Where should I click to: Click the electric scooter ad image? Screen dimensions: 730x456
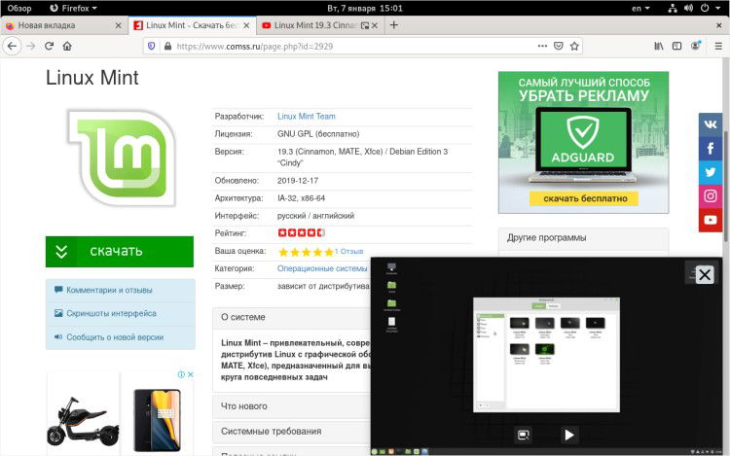[x=83, y=421]
